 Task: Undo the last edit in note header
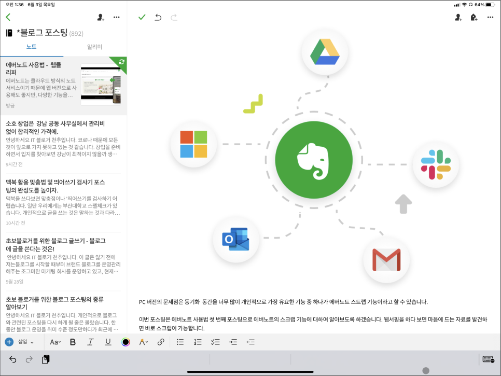tap(158, 17)
